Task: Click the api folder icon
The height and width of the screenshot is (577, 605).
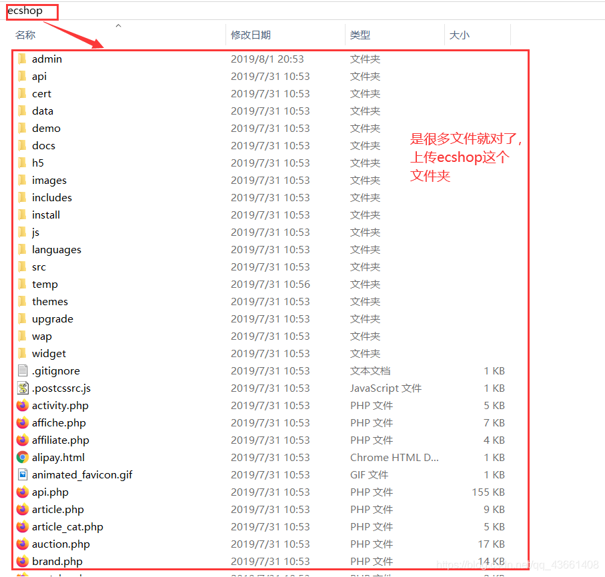Action: click(23, 77)
